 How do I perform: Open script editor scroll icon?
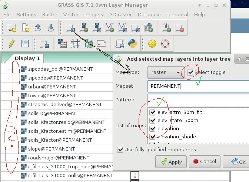[120, 44]
